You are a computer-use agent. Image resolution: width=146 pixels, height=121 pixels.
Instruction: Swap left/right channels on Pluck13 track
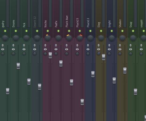coord(88,49)
